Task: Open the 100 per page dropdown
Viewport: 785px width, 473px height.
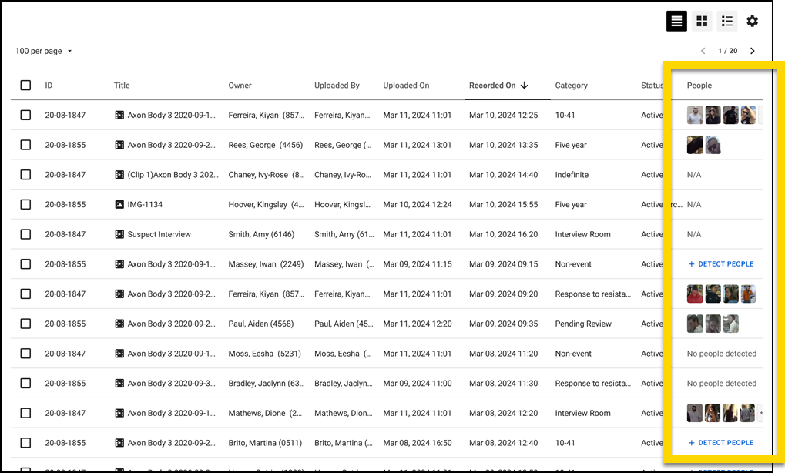Action: 44,51
